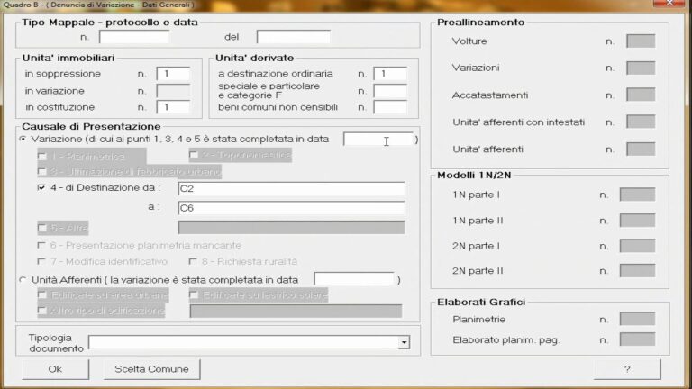Check Altro tipo di edificazione checkbox
The height and width of the screenshot is (389, 692).
(x=42, y=311)
